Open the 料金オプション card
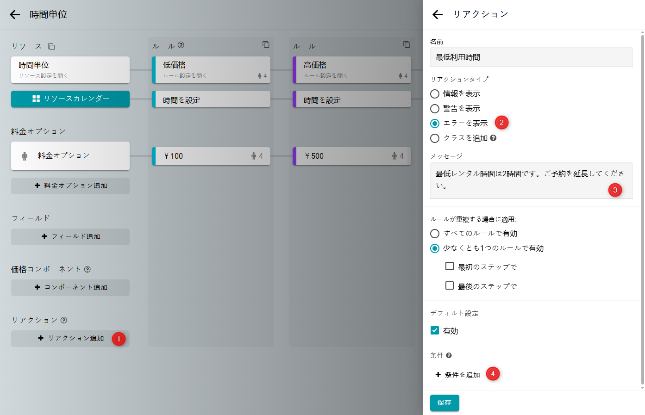The width and height of the screenshot is (645, 415). tap(70, 156)
